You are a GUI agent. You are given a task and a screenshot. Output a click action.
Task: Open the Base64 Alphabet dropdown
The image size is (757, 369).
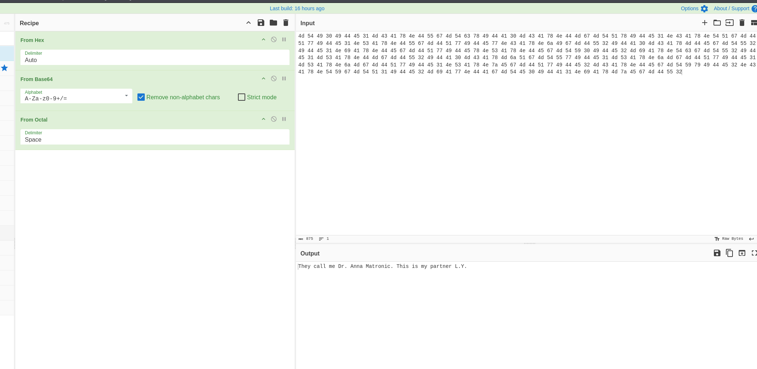[x=76, y=96]
